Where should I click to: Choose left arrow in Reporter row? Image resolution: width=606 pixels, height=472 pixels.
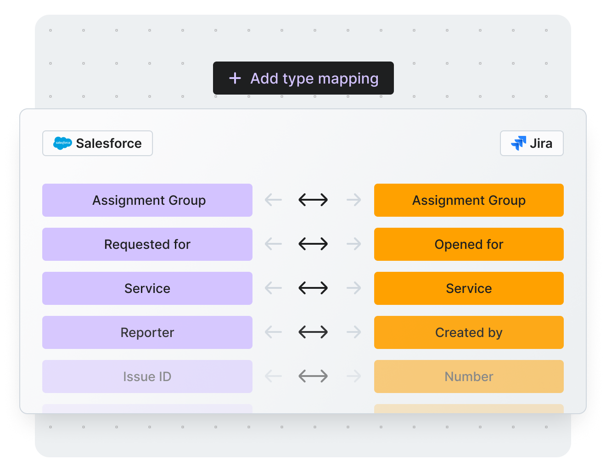click(273, 332)
